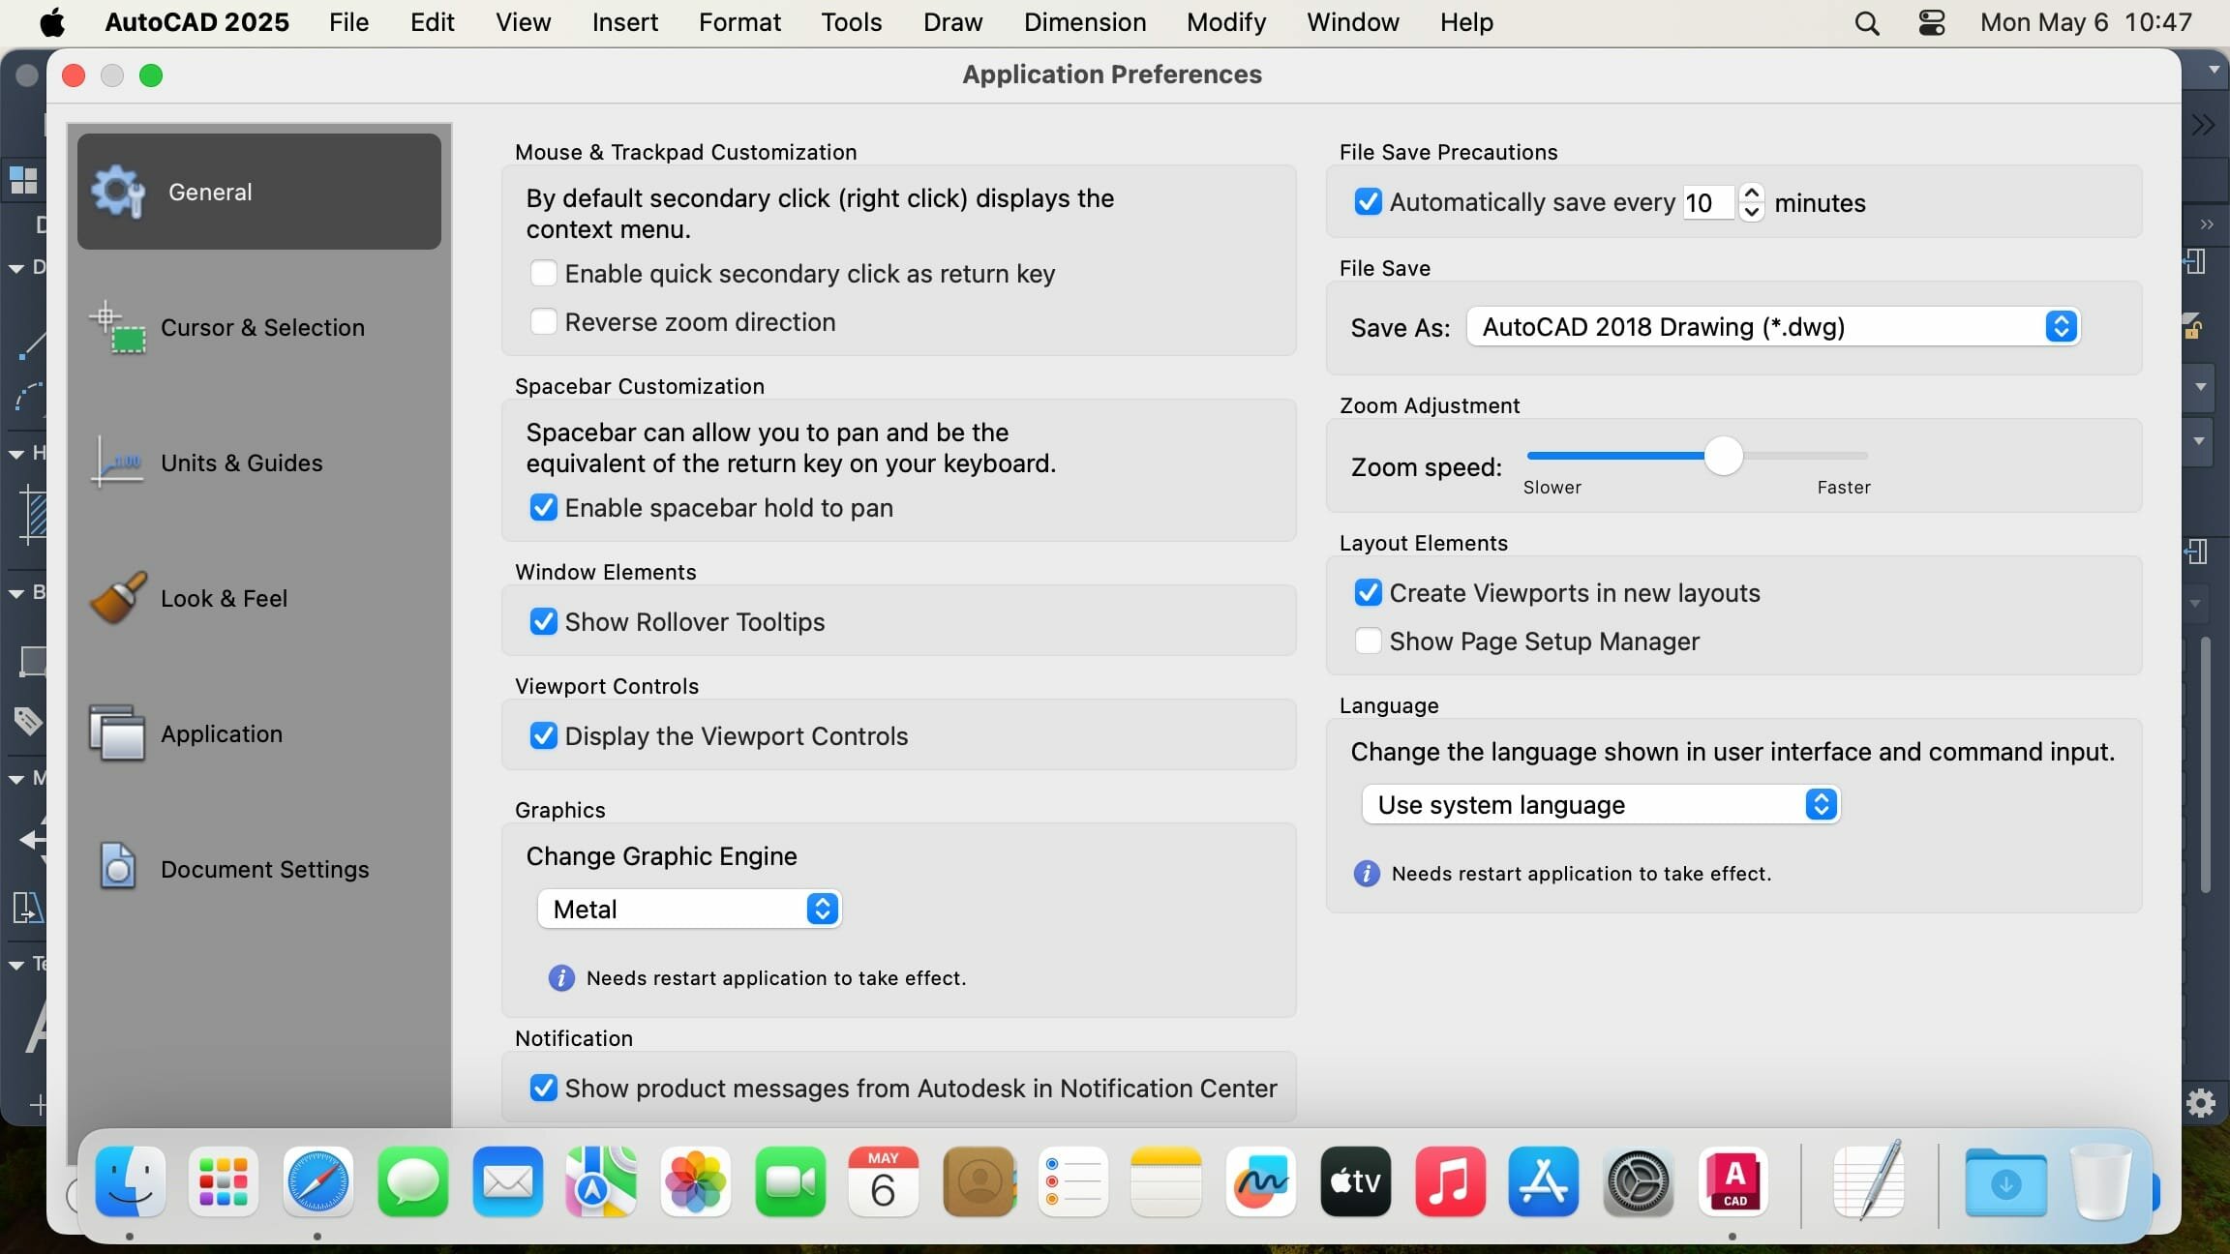Open Control Center in the menu bar
Image resolution: width=2230 pixels, height=1254 pixels.
click(x=1932, y=22)
